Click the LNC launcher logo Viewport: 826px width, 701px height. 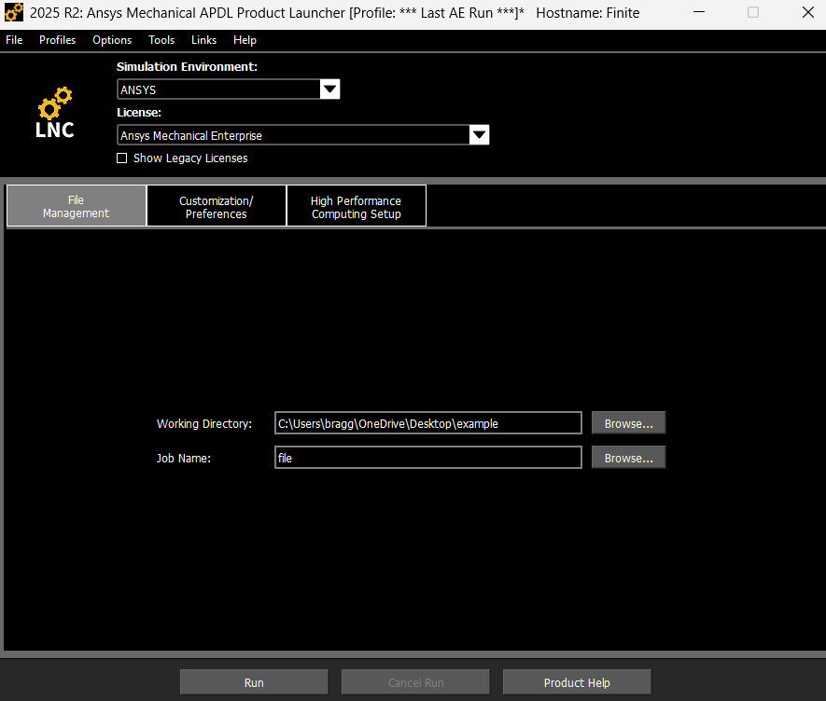[55, 114]
